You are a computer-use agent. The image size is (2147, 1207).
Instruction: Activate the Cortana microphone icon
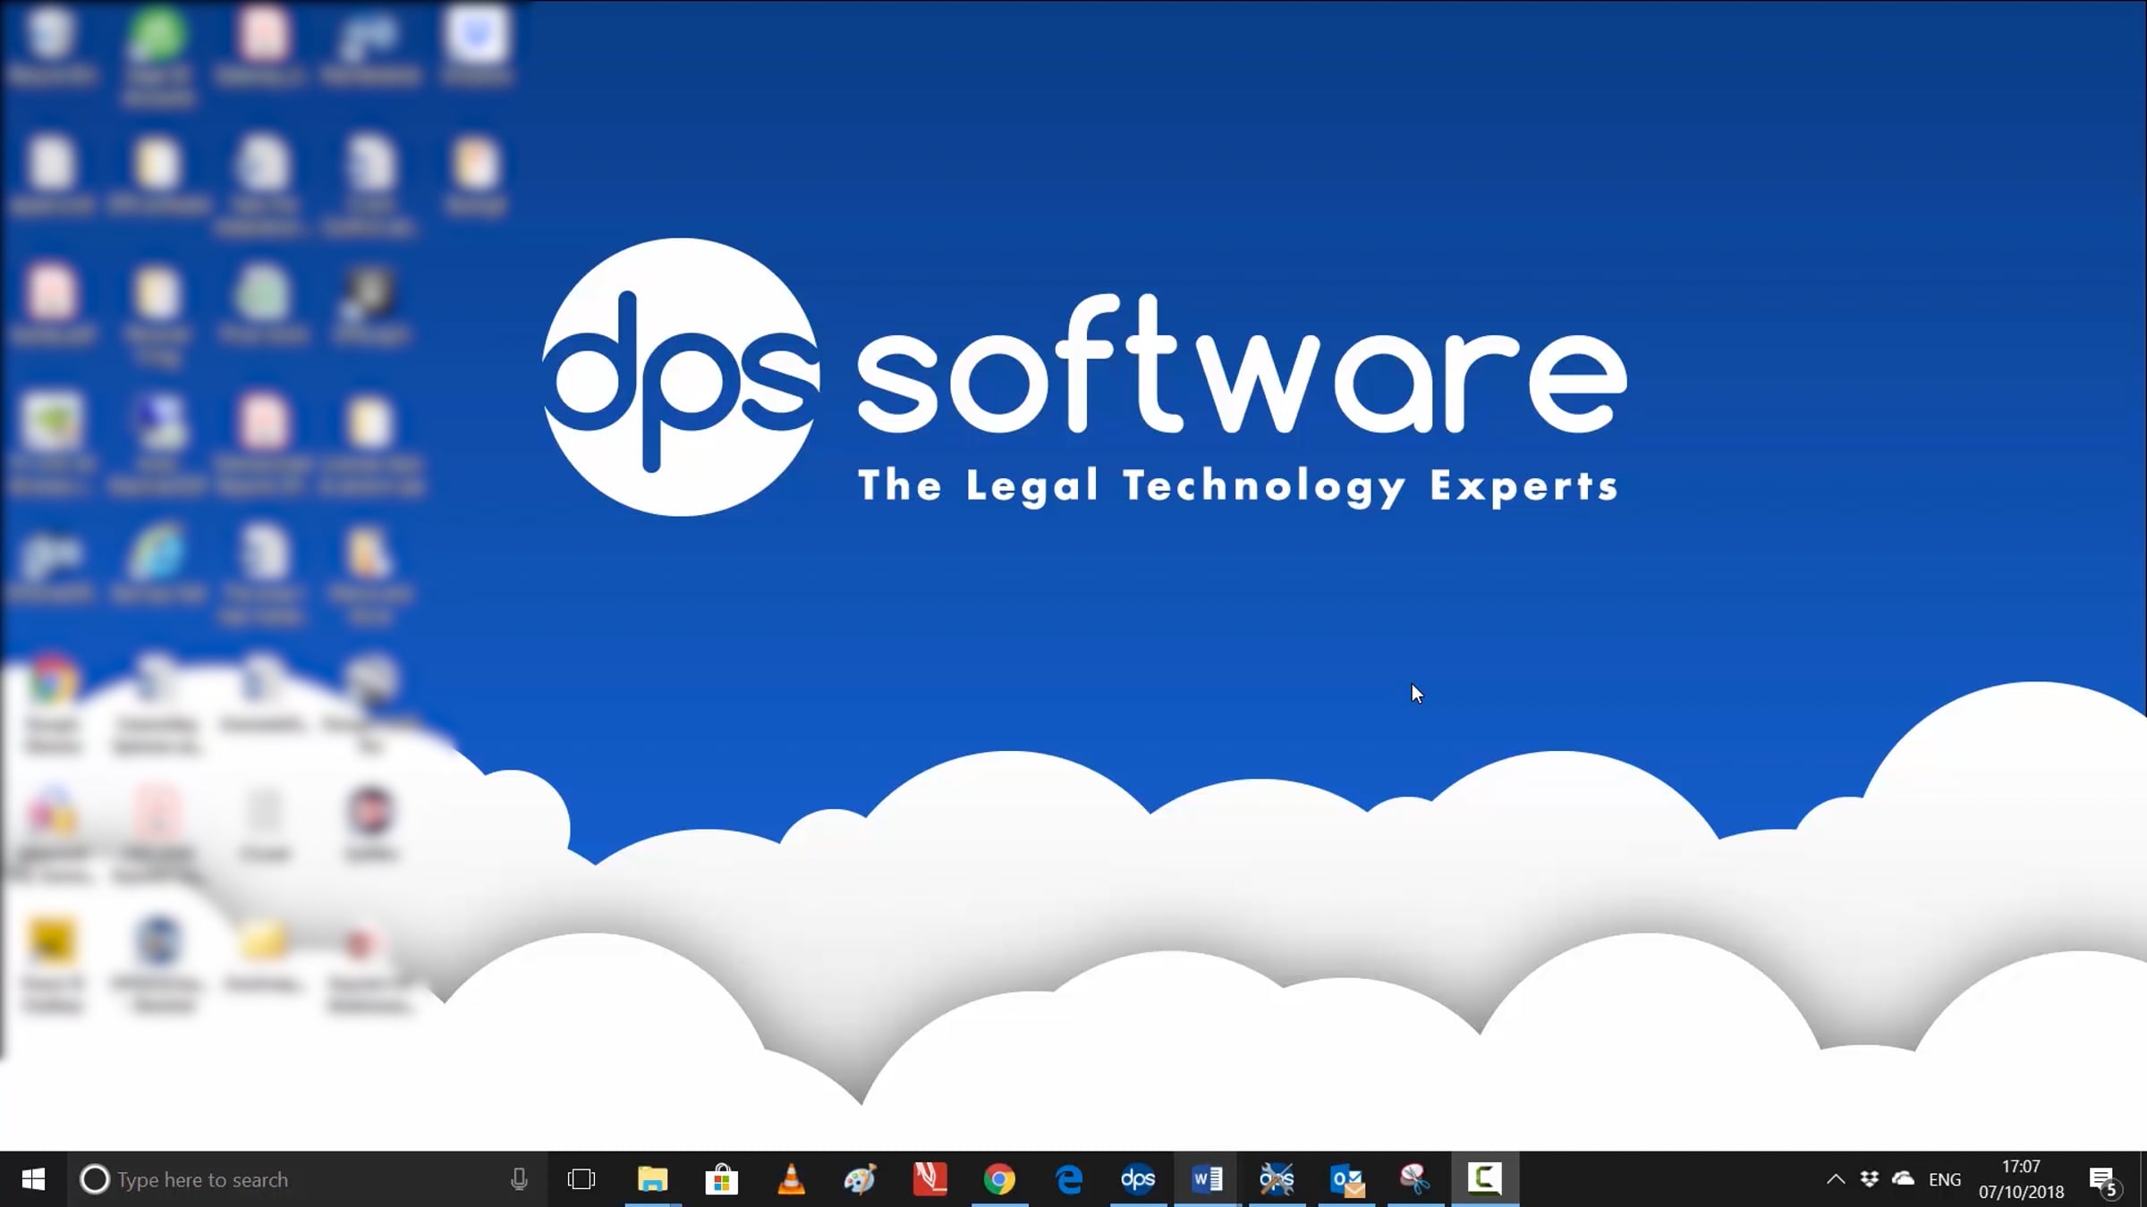click(x=519, y=1179)
